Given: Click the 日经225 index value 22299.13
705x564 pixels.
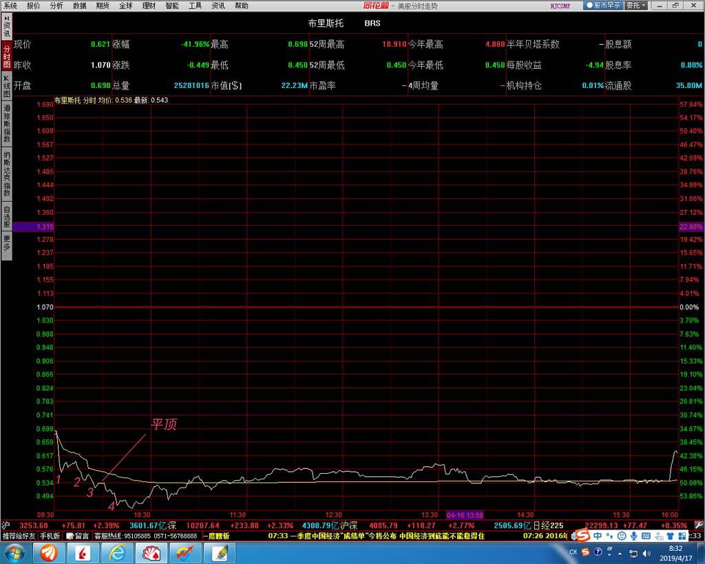Looking at the screenshot, I should click(x=600, y=525).
